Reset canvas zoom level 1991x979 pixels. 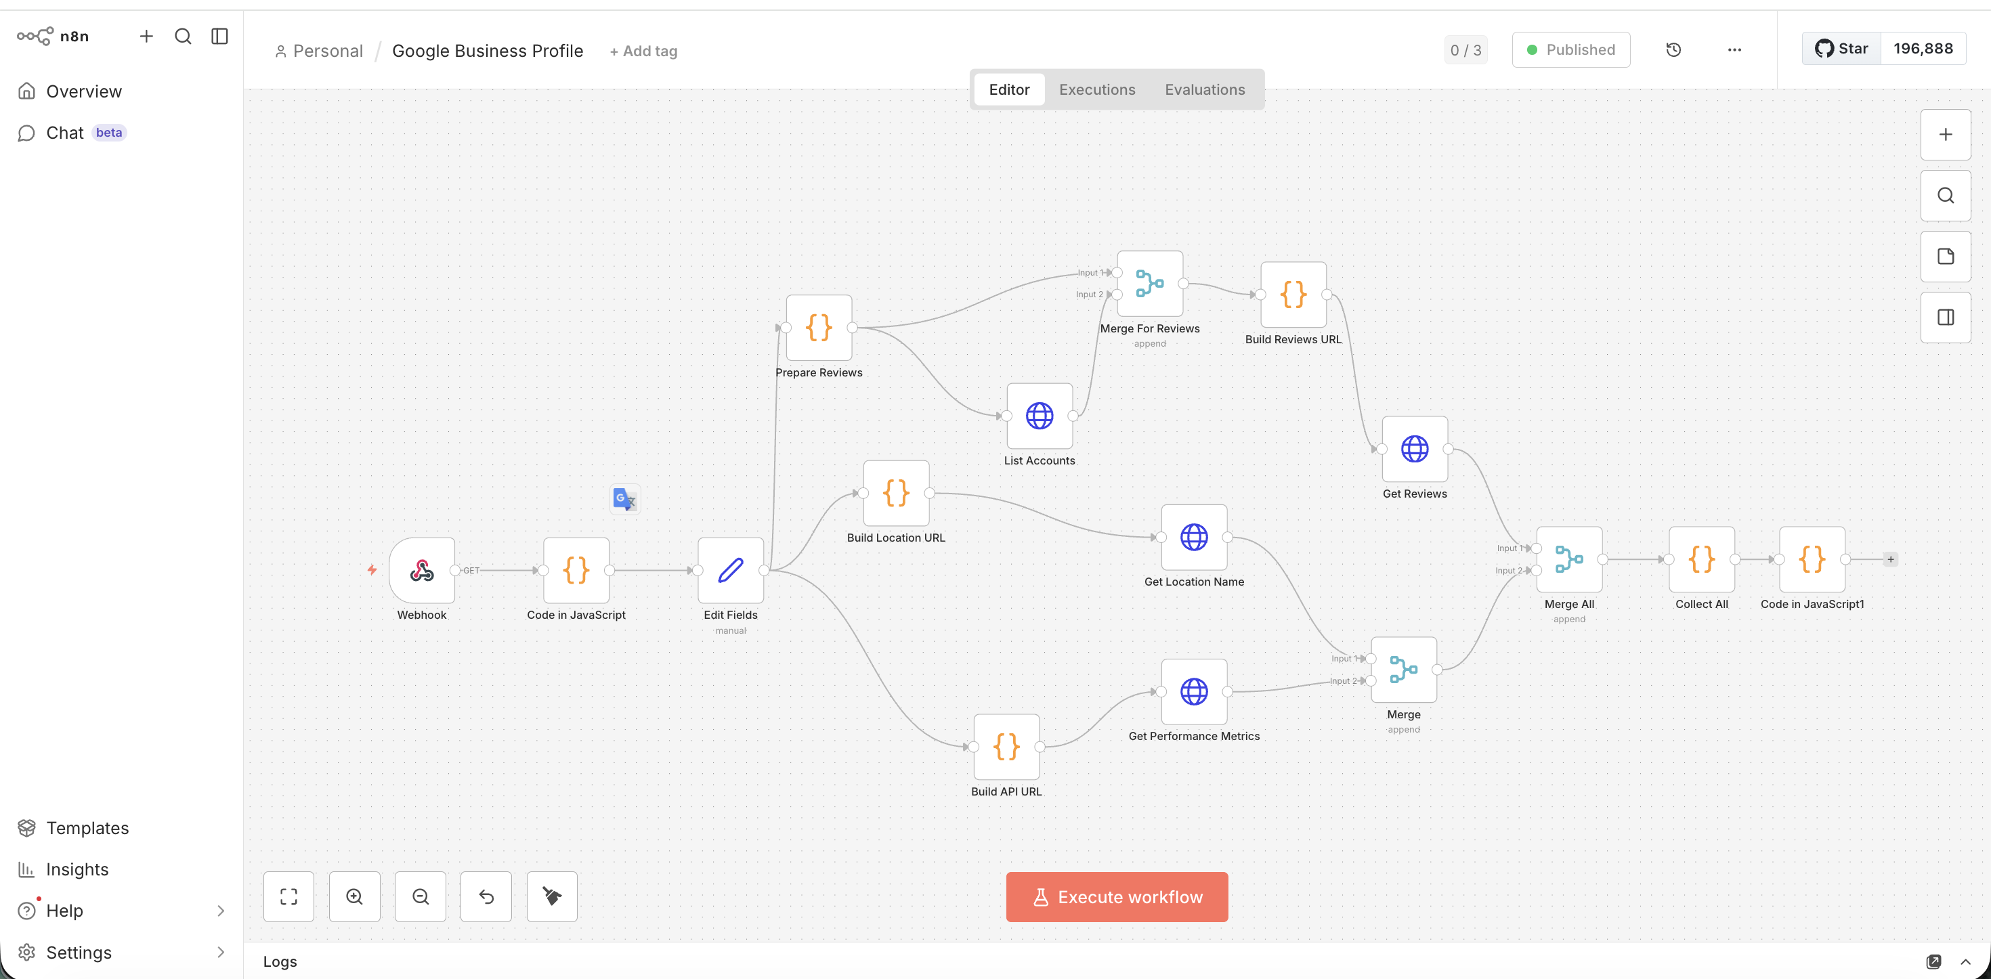486,896
